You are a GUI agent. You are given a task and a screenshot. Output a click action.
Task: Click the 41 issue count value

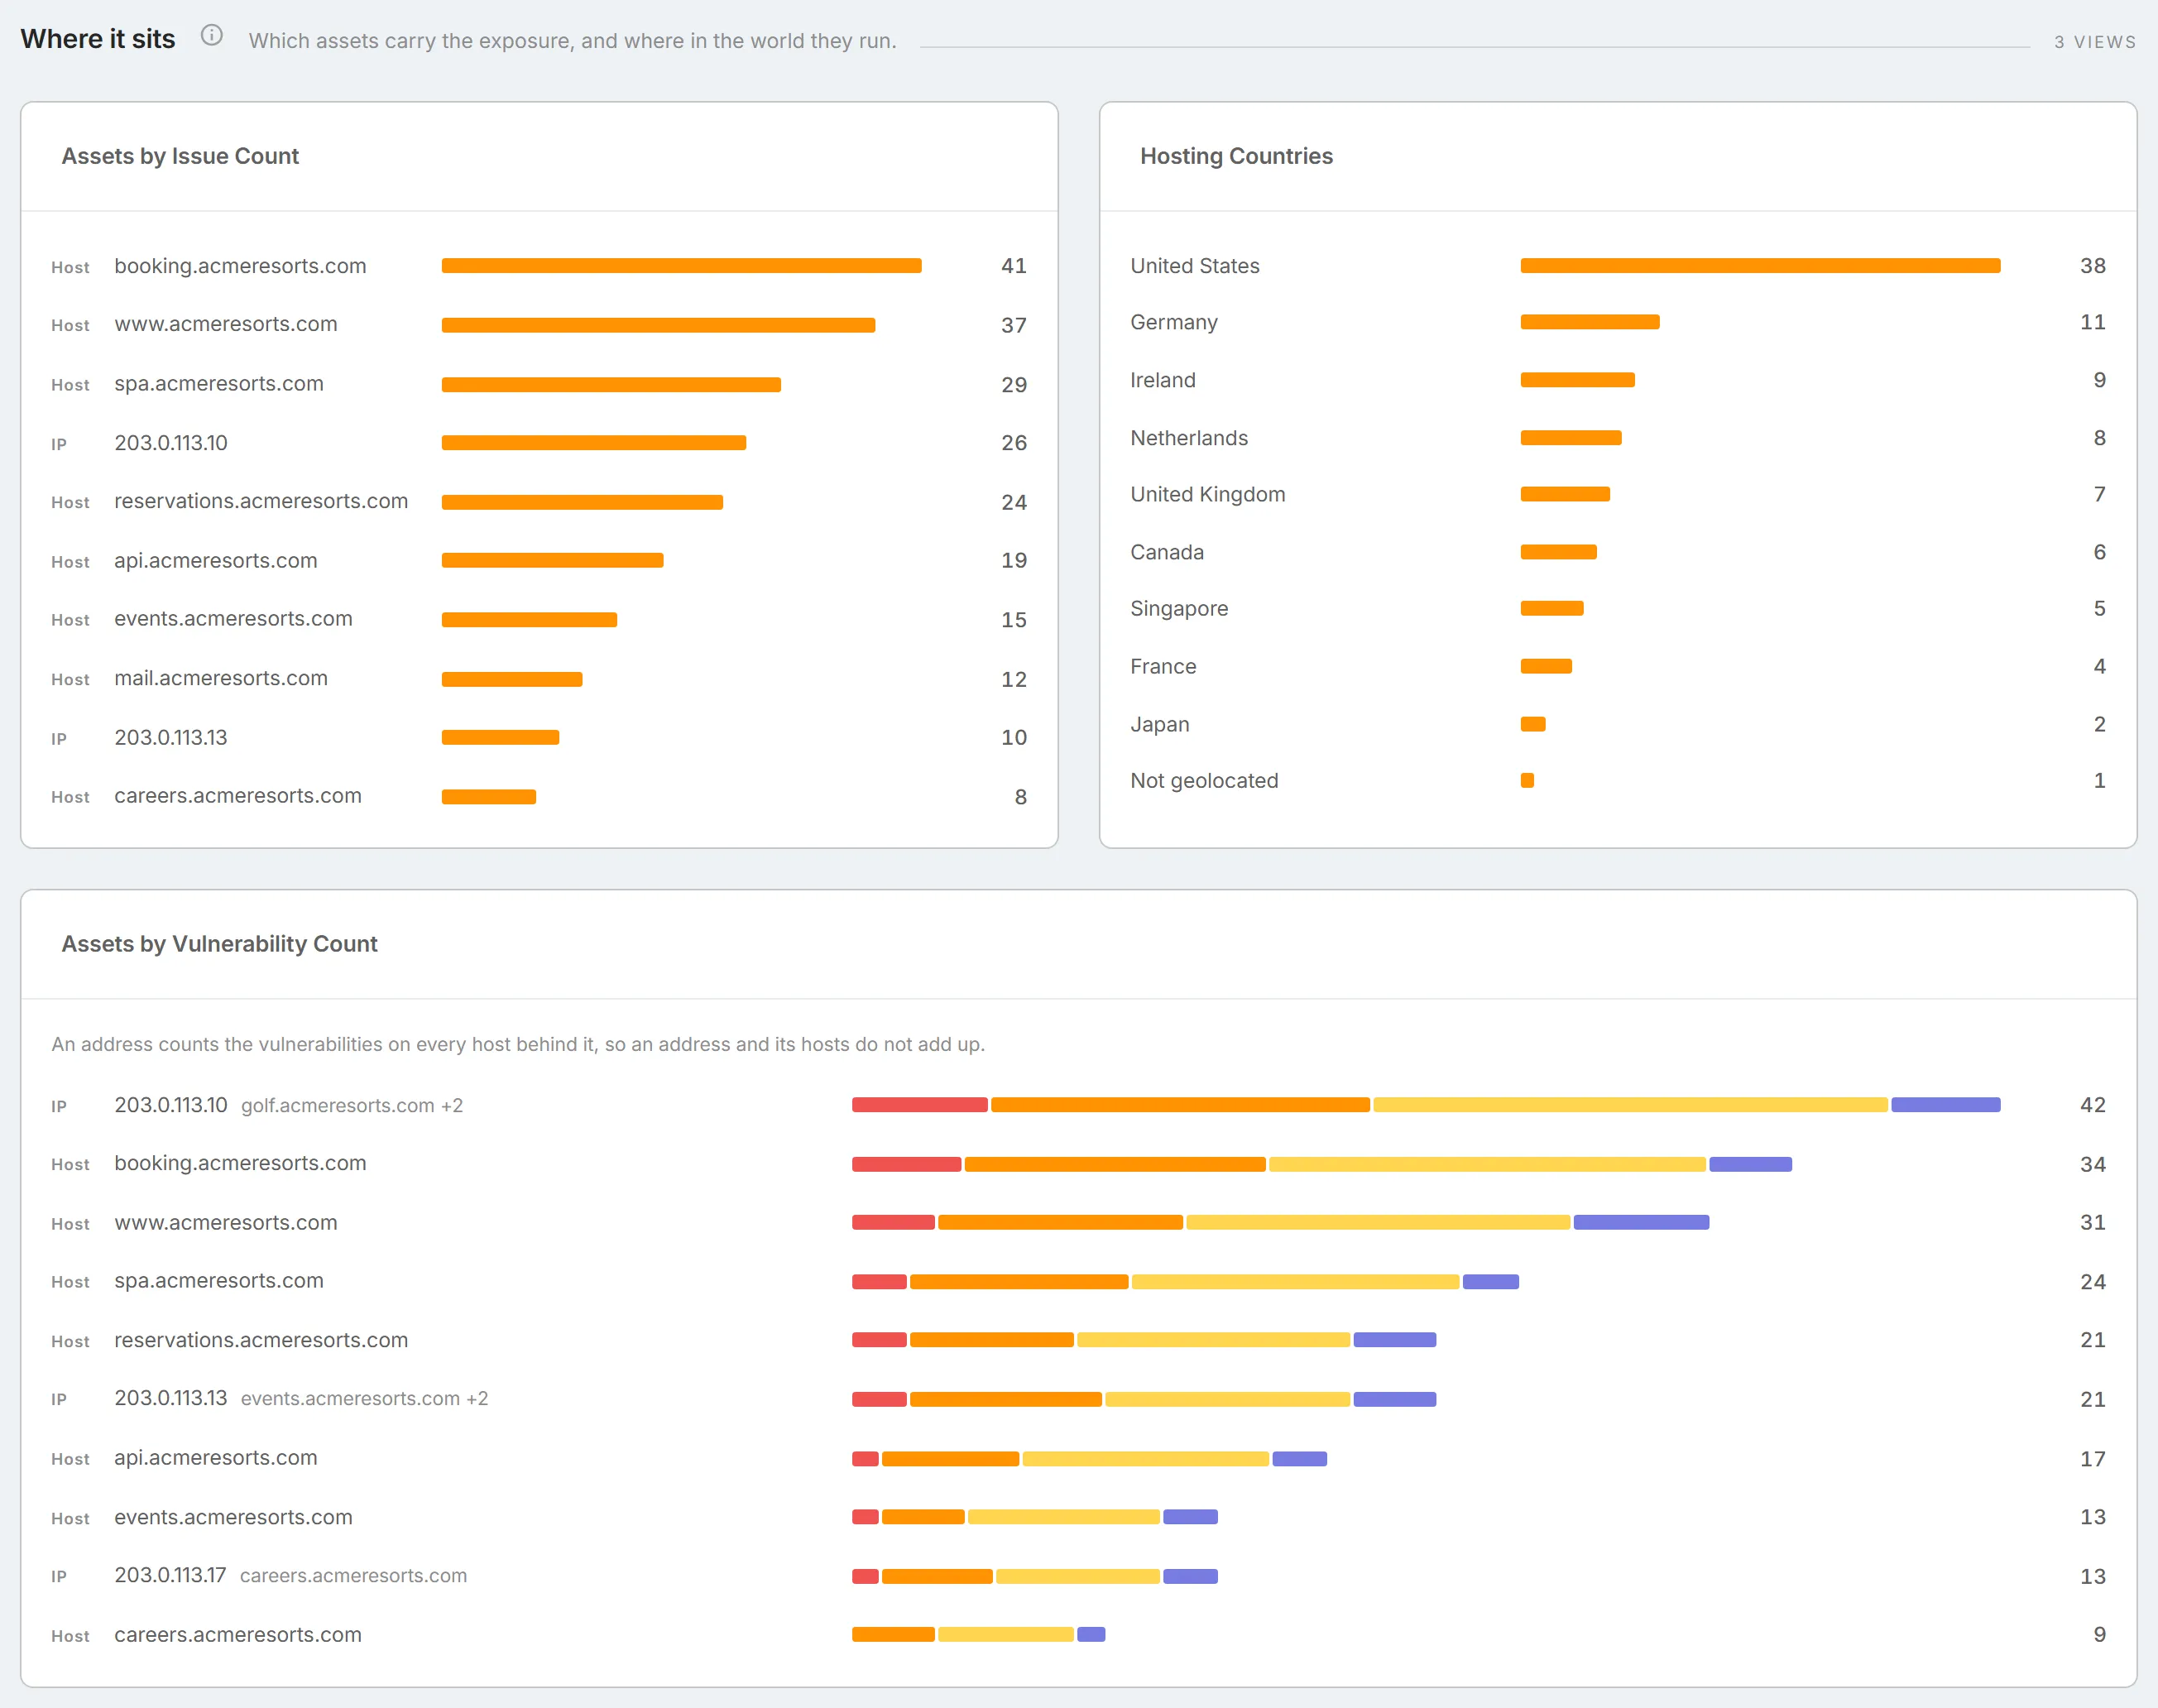[1014, 266]
